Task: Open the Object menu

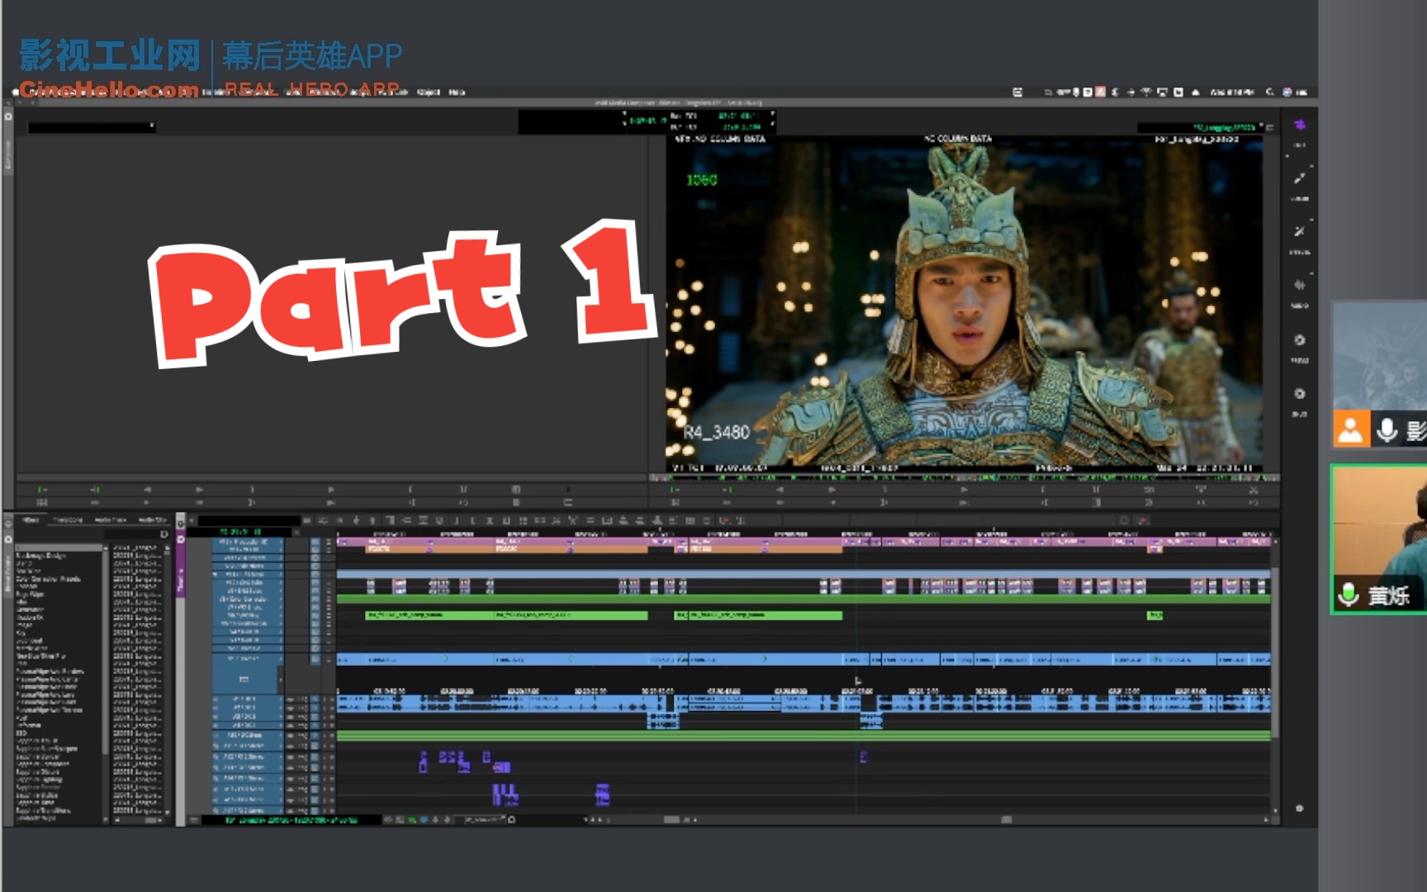Action: pos(429,92)
